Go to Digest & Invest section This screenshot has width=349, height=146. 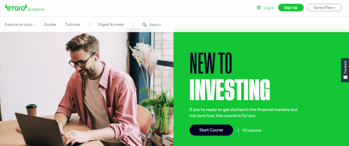click(x=111, y=24)
